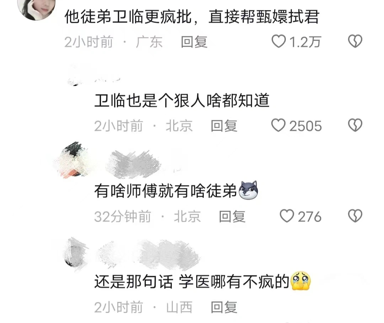This screenshot has height=323, width=384.
Task: Tap the crying face emoji
Action: pos(300,281)
